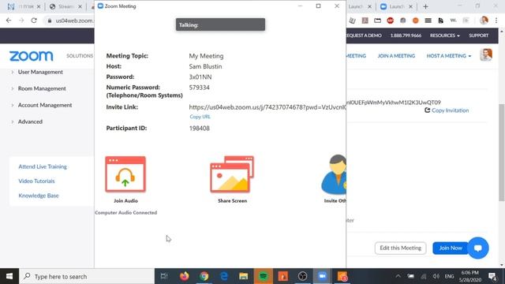This screenshot has width=505, height=284.
Task: Click the host name Sam Blustin
Action: [205, 66]
